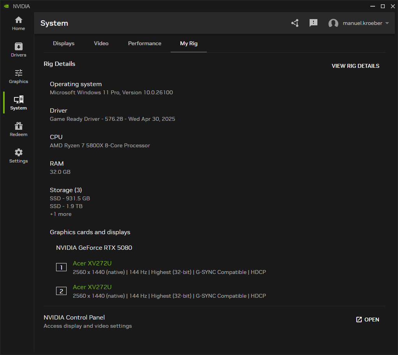Viewport: 398px width, 355px height.
Task: Click 'AMD Ryzen 7 5800X 8-Core Processor'
Action: [x=100, y=145]
